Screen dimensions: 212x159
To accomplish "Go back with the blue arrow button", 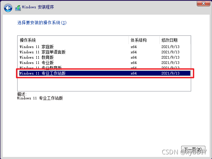I will tap(8, 8).
